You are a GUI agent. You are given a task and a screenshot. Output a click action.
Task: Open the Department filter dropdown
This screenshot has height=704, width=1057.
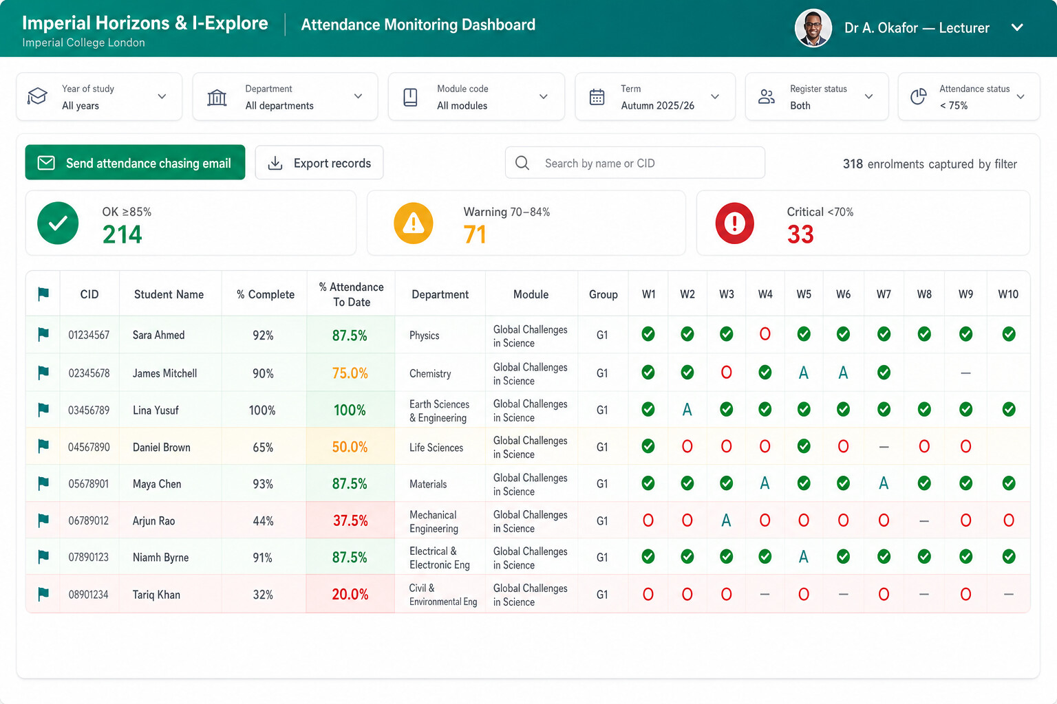(x=285, y=97)
